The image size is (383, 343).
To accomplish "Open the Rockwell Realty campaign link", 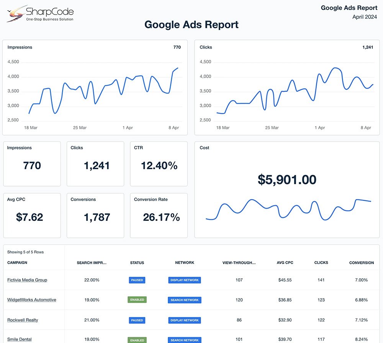I will pyautogui.click(x=23, y=320).
